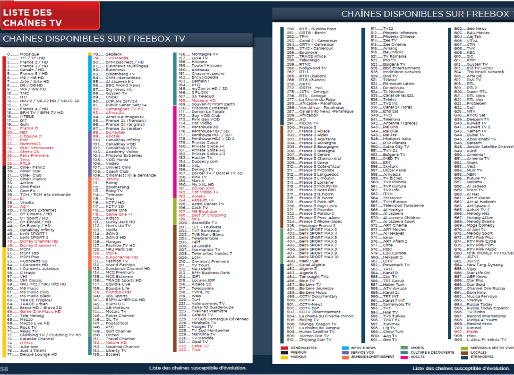Click channel 121 'Lucky Jack HD'
Image resolution: width=514 pixels, height=375 pixels.
[x=114, y=222]
